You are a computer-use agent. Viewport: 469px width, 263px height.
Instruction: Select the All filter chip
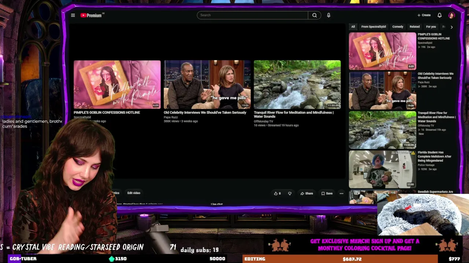coord(353,27)
